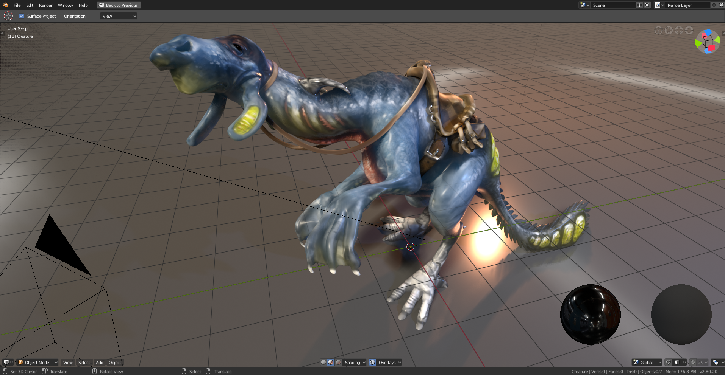Open the Edit menu

(x=30, y=5)
